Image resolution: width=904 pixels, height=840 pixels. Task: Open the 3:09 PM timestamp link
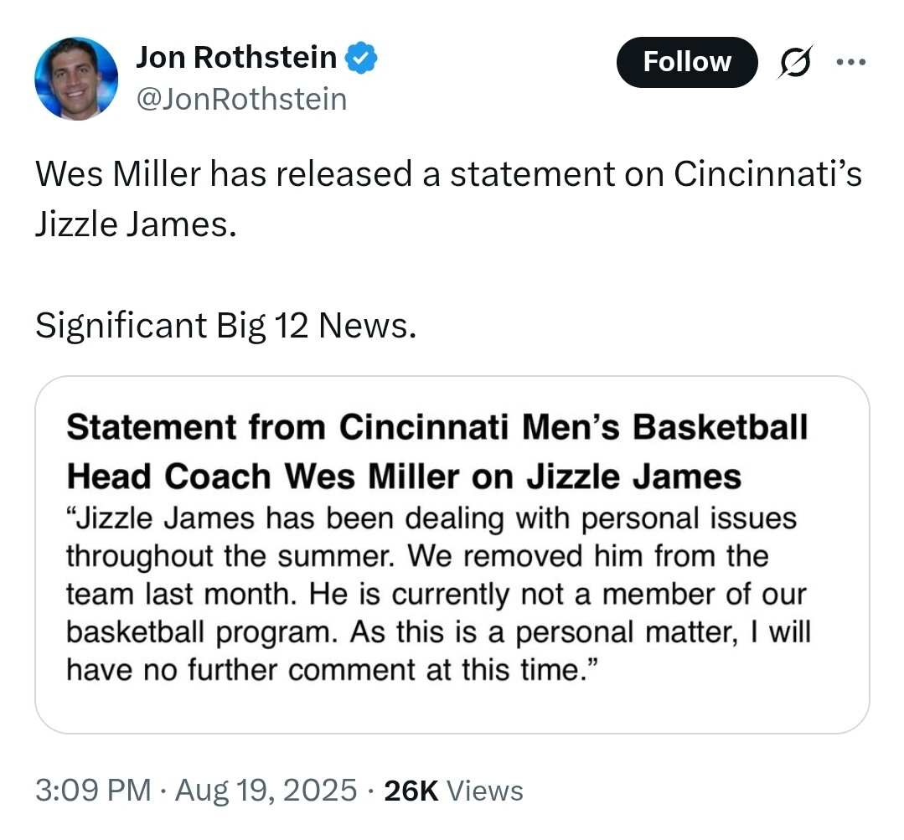(93, 791)
